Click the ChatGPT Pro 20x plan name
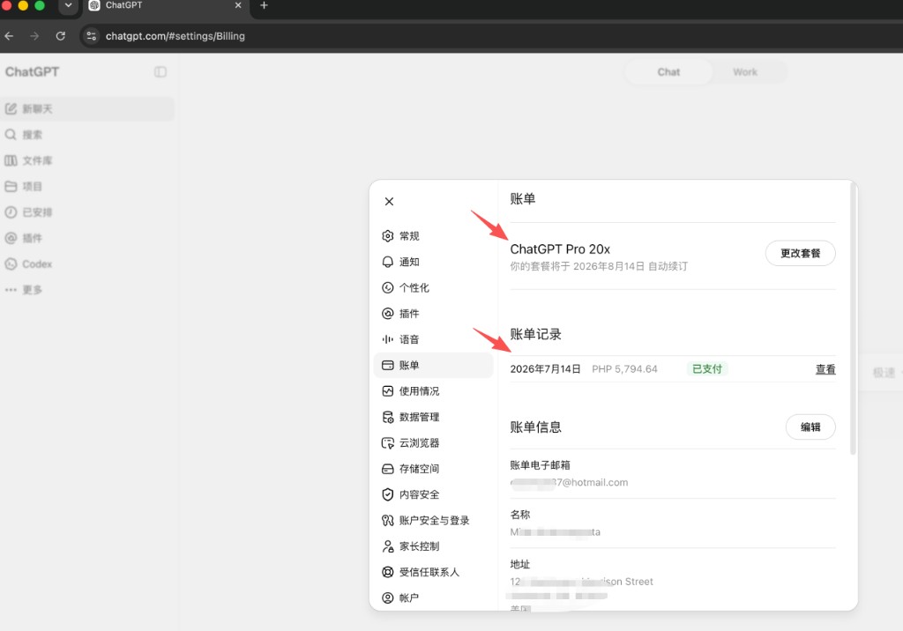Screen dimensions: 903x631 560,249
